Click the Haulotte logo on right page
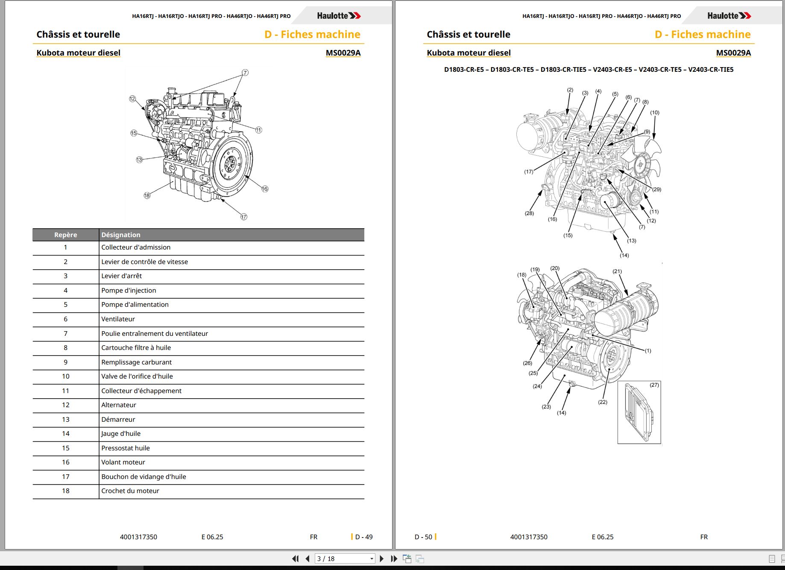This screenshot has width=785, height=570. [729, 16]
